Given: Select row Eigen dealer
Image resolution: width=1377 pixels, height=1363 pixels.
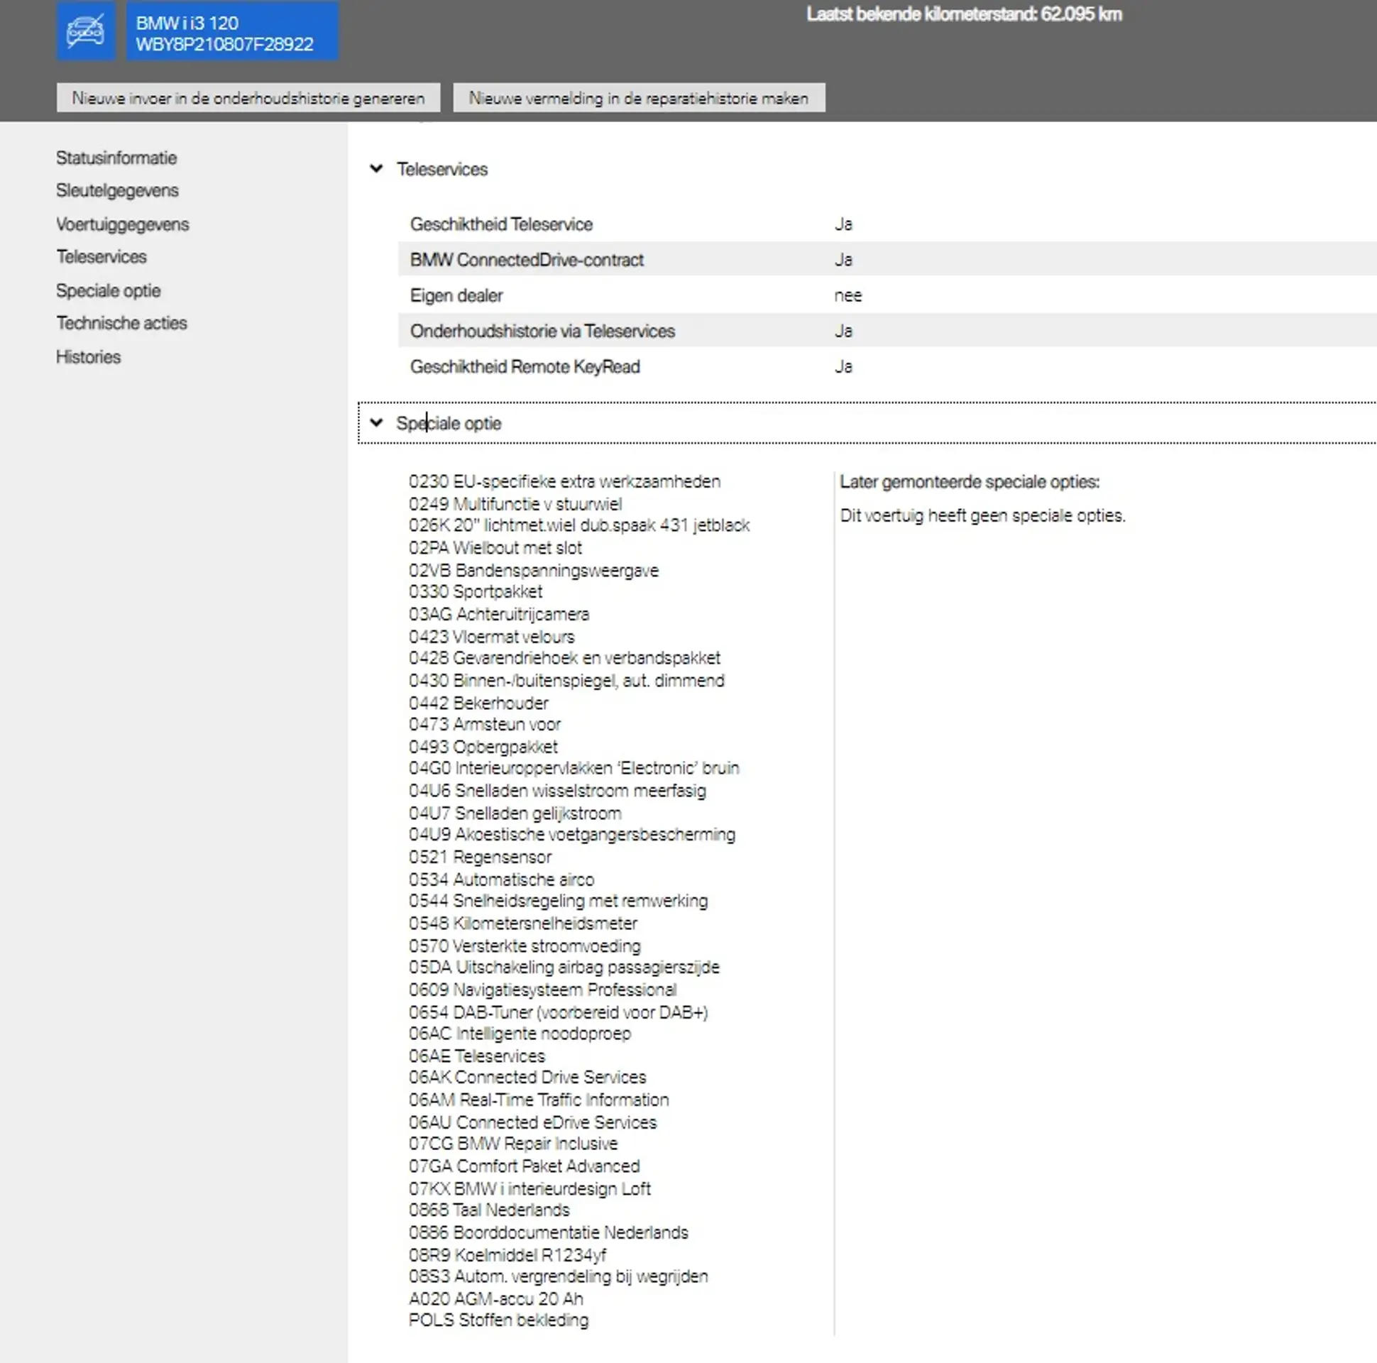Looking at the screenshot, I should click(887, 295).
